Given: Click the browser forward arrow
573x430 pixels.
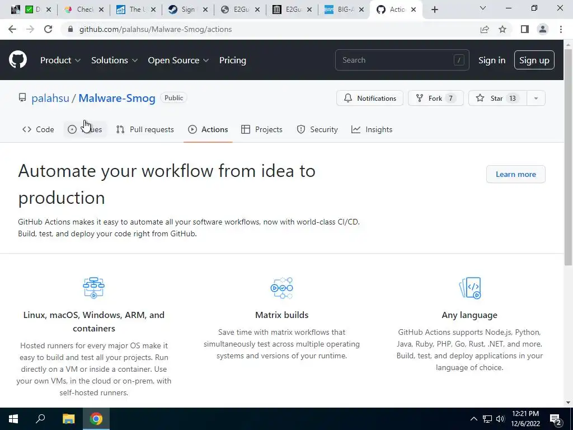Looking at the screenshot, I should coord(30,29).
